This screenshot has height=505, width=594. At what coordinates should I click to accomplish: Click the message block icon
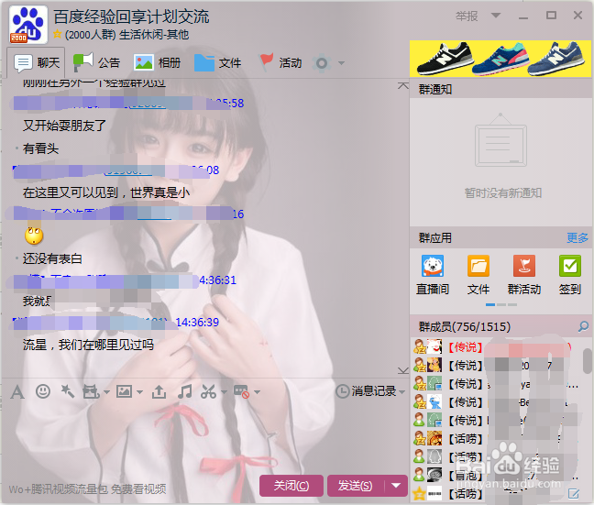pyautogui.click(x=241, y=391)
